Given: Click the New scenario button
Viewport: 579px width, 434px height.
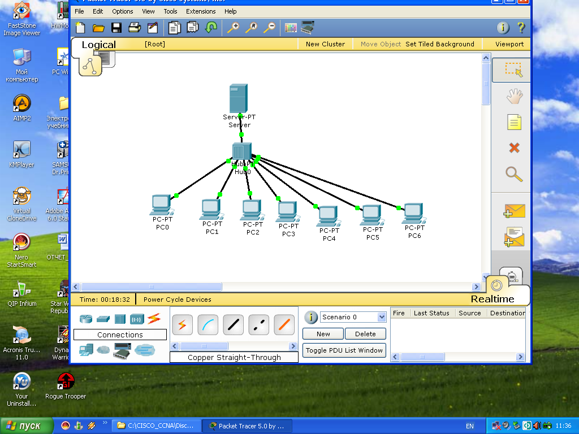Looking at the screenshot, I should point(323,333).
